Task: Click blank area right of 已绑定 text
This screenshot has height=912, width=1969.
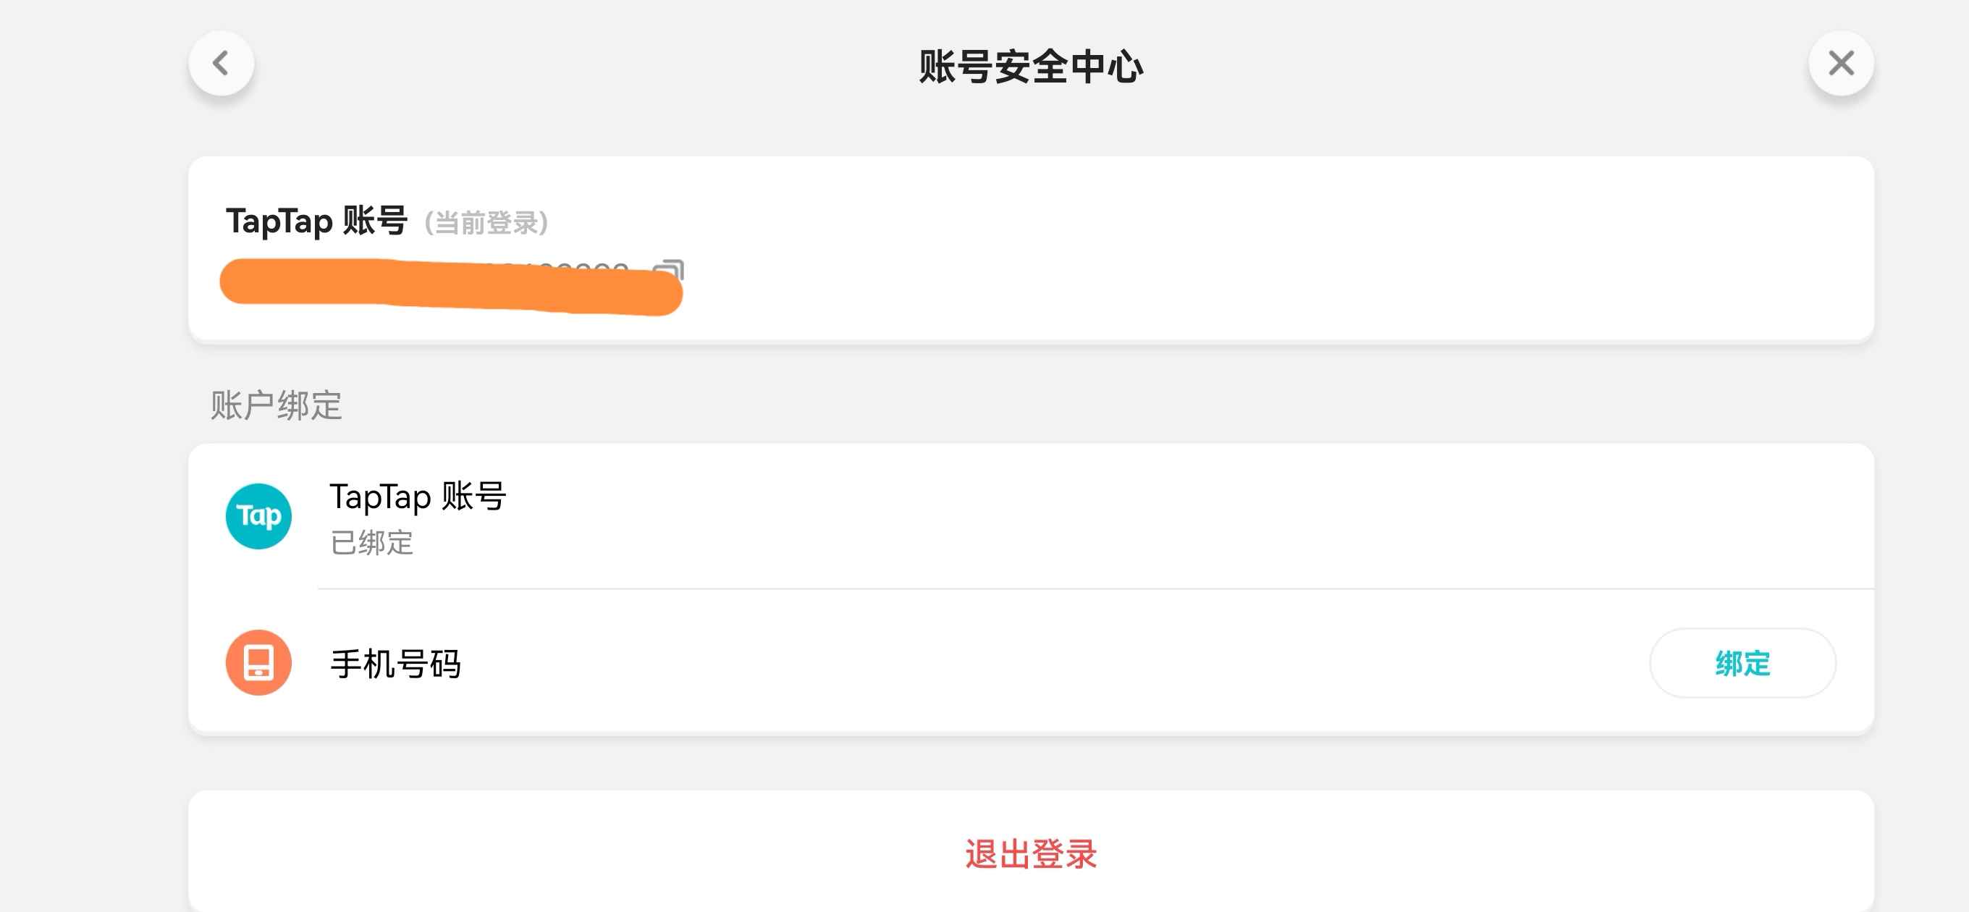Action: click(1070, 543)
